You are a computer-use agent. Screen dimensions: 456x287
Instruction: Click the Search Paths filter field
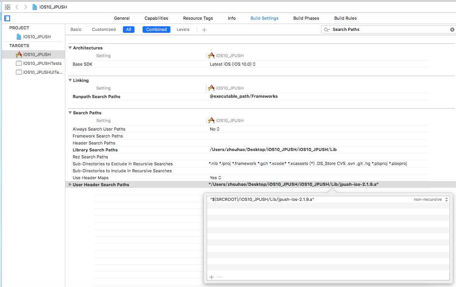click(x=388, y=29)
